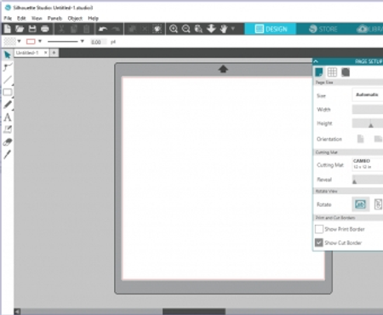Select the Knife tool

tap(8, 154)
